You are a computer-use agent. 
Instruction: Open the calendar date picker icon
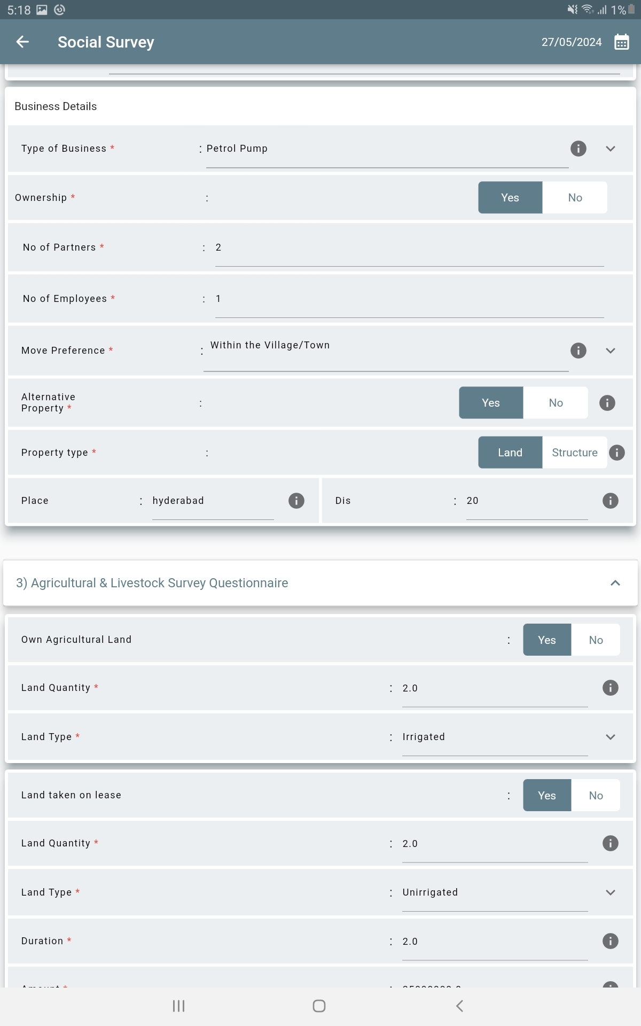622,42
